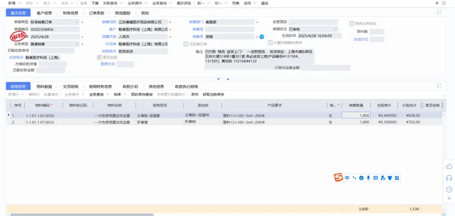Click the dark sun-shaped icon beside the gear

[437, 3]
